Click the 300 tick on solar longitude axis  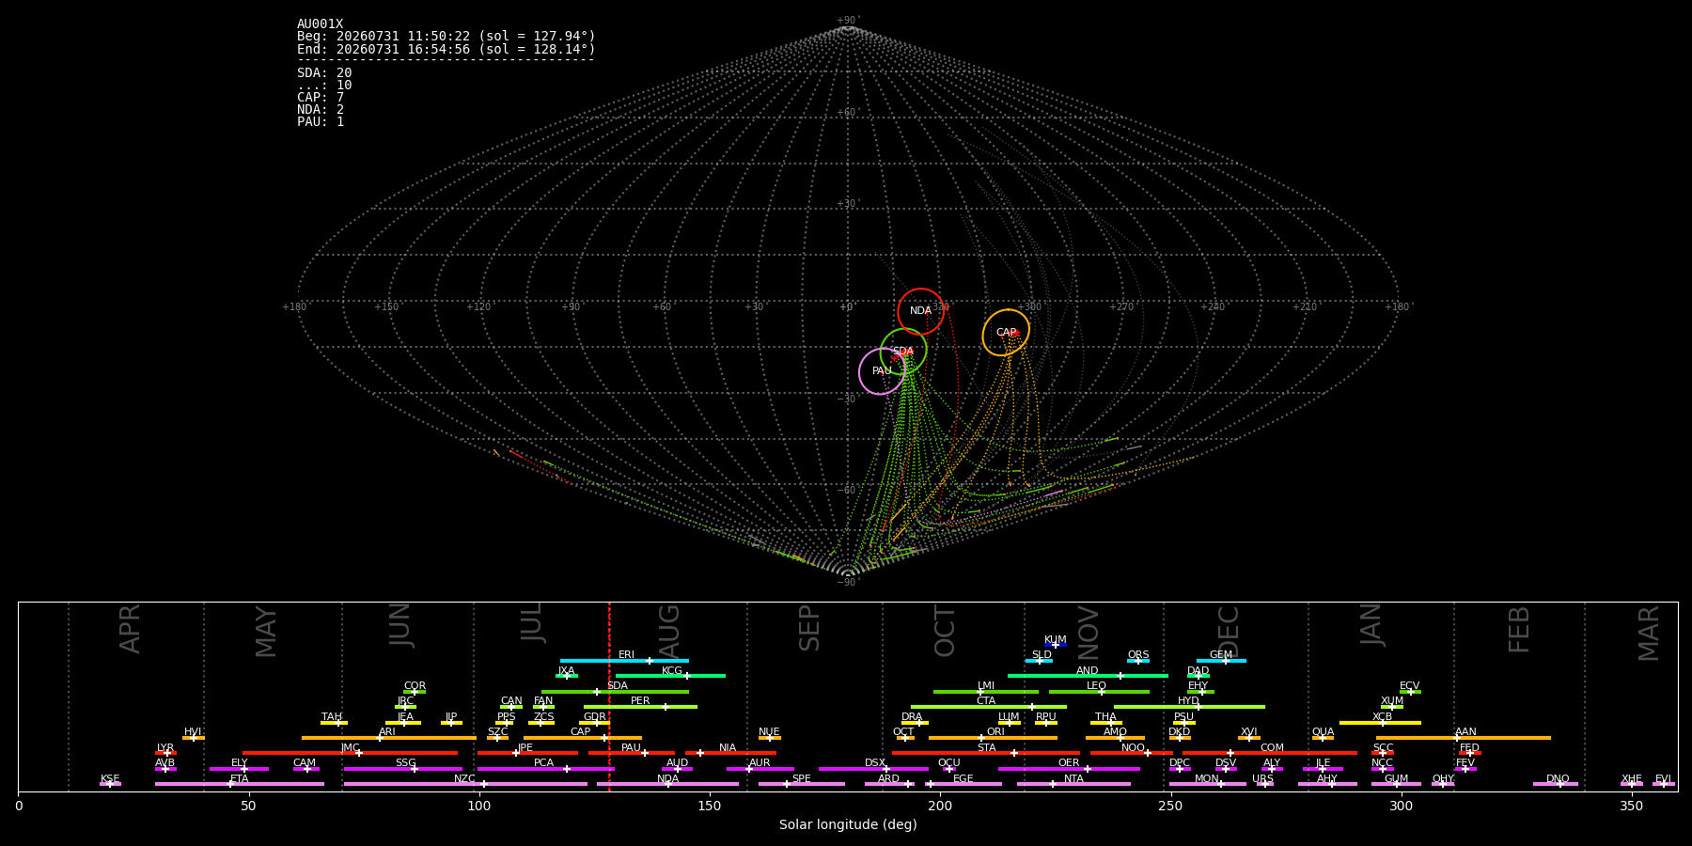coord(1401,806)
